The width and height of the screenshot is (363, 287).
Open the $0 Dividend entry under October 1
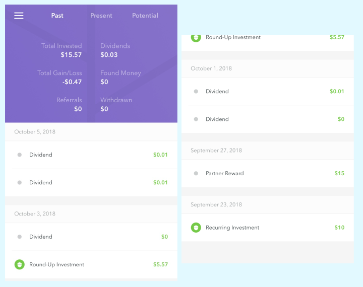pos(268,119)
